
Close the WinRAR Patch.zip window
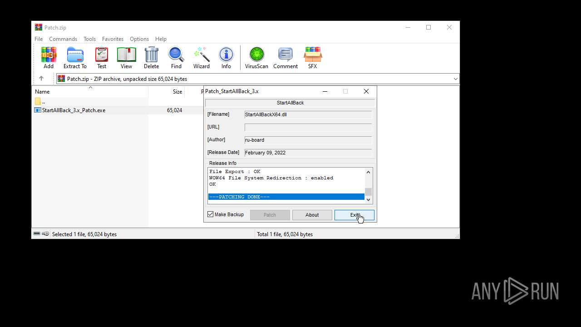(x=449, y=27)
